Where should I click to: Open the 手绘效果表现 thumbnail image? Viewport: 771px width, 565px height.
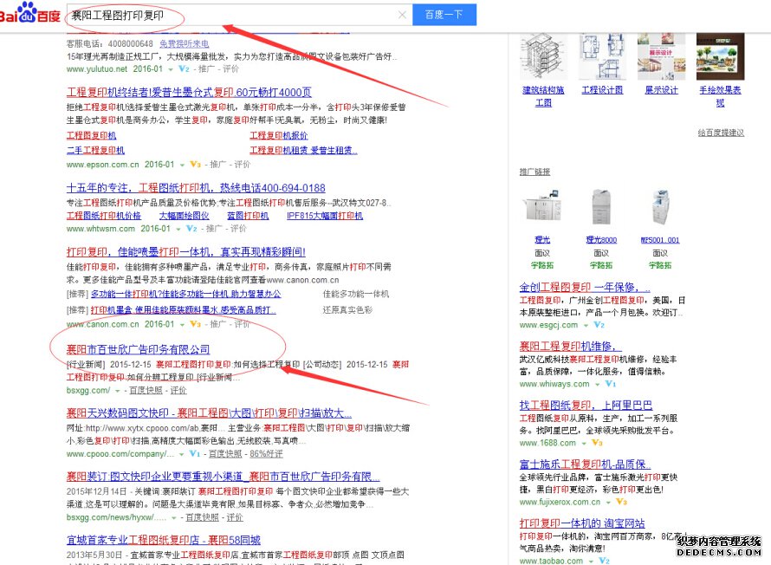pos(721,56)
